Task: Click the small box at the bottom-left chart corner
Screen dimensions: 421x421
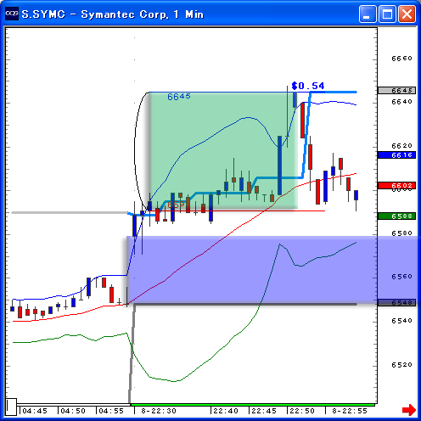Action: tap(11, 407)
